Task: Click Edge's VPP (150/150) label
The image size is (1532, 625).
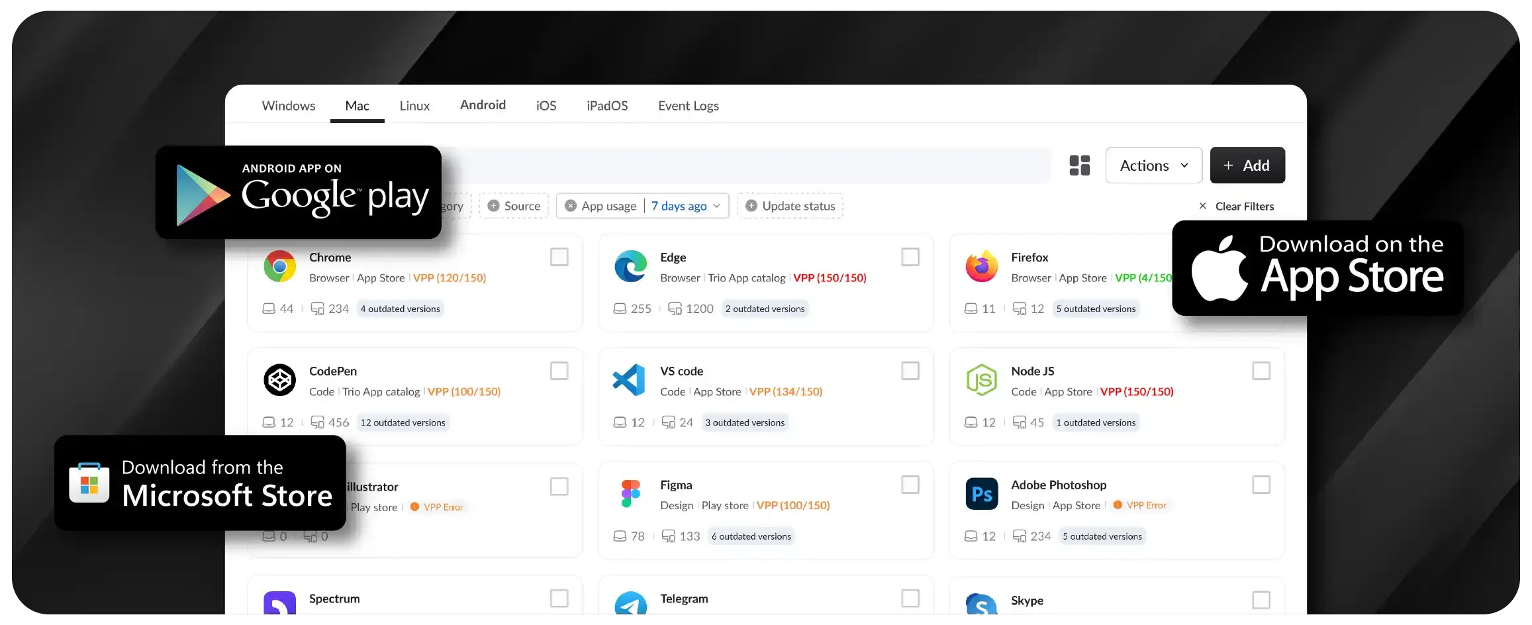Action: (x=830, y=278)
